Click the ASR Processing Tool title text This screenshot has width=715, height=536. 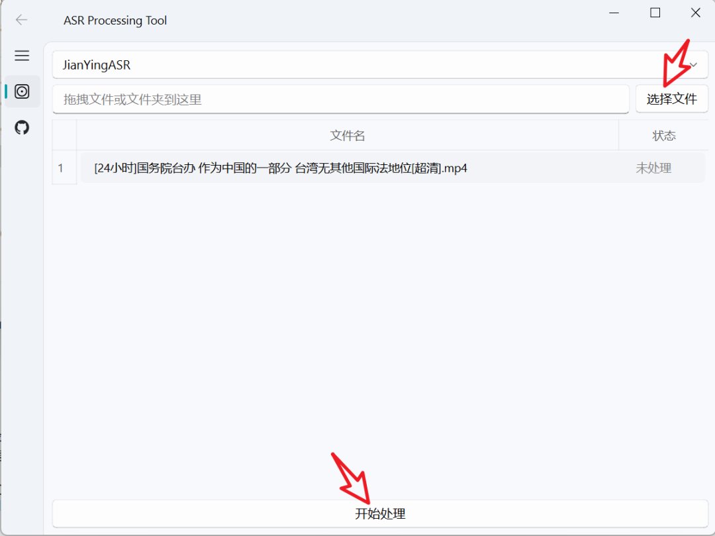[x=115, y=21]
